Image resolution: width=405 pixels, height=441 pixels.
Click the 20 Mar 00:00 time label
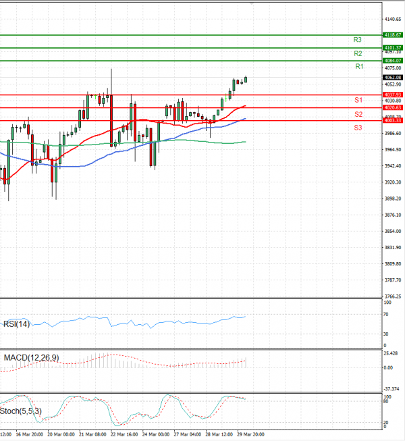tap(61, 434)
